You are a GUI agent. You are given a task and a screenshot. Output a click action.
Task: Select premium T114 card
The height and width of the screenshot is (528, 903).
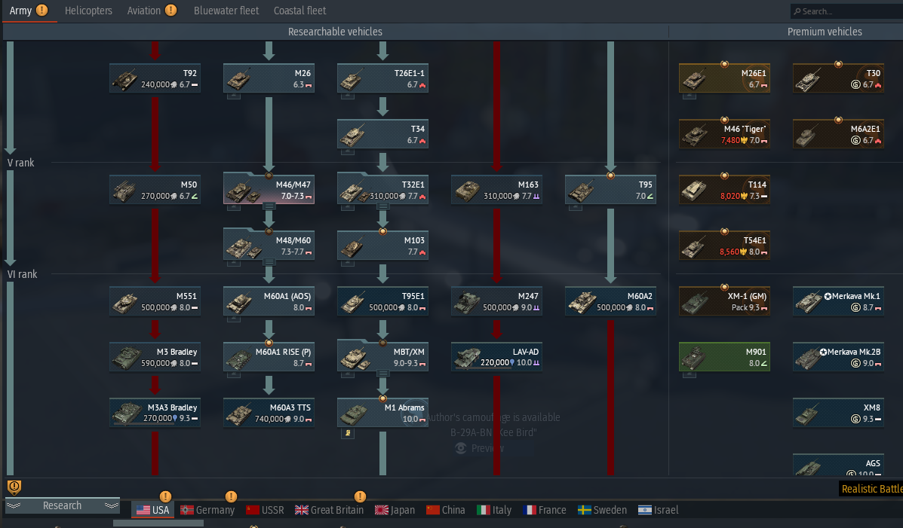click(724, 190)
